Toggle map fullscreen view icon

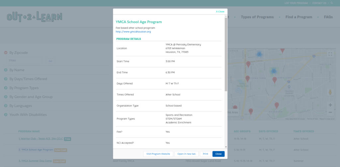pyautogui.click(x=330, y=54)
